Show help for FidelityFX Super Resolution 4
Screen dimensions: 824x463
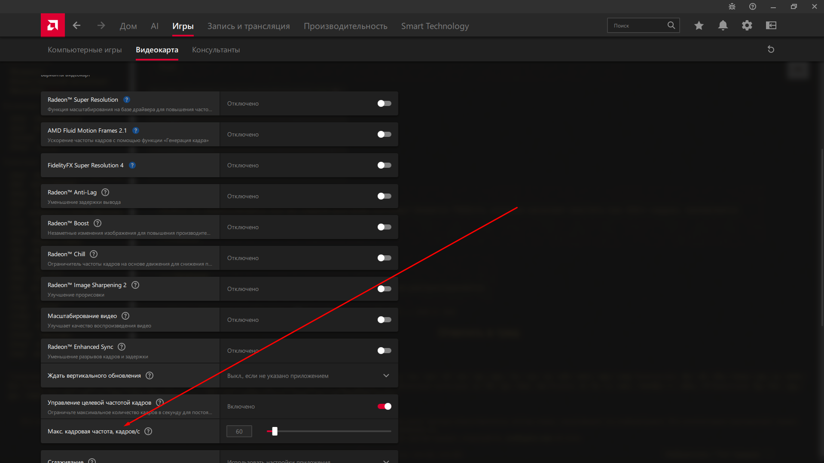(132, 165)
